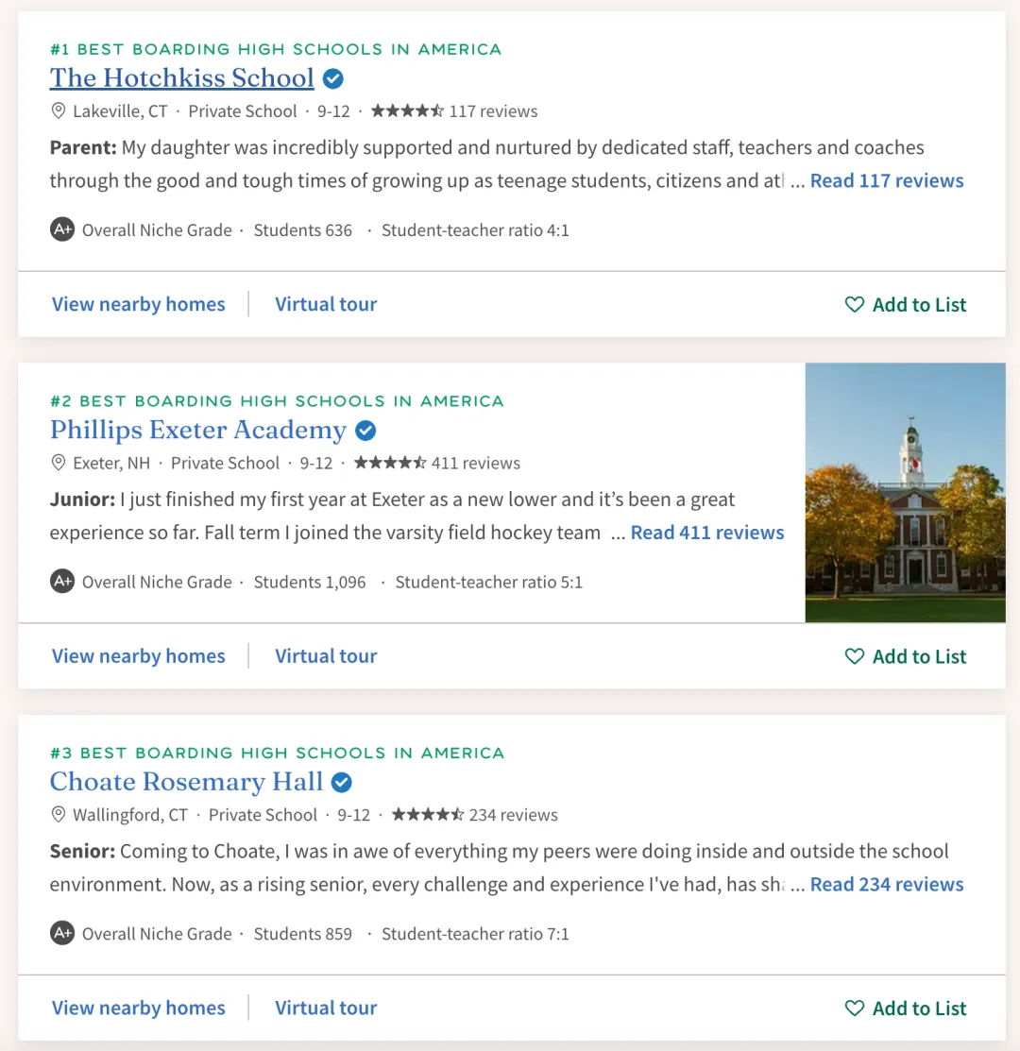Click 'Add to List' text on Choate card
The image size is (1020, 1051).
pyautogui.click(x=920, y=1009)
